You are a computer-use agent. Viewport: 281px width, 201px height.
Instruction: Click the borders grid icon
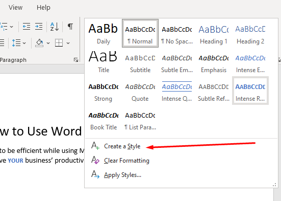[59, 43]
